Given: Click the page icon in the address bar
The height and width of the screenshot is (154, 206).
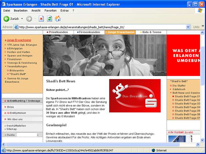Looking at the screenshot, I should pos(16,27).
